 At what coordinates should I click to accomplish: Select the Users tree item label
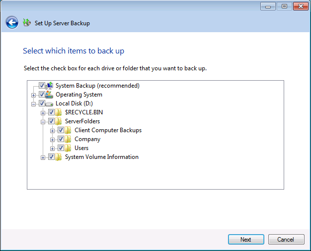pyautogui.click(x=81, y=148)
